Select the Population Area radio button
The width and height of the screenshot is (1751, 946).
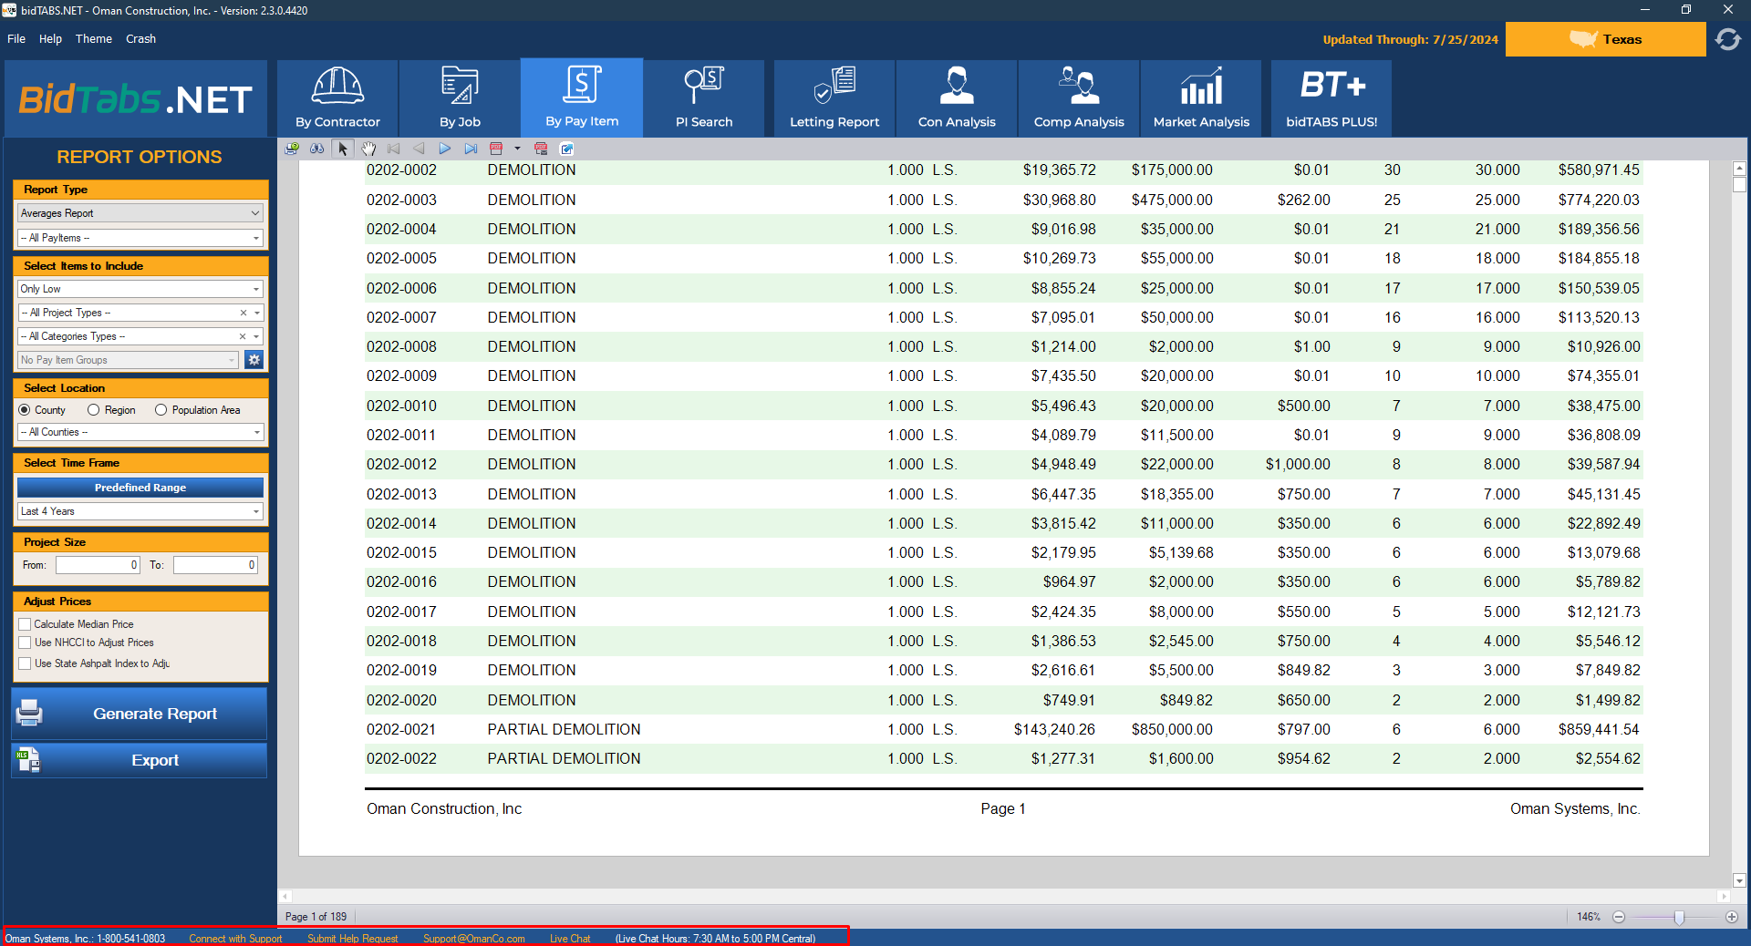161,410
